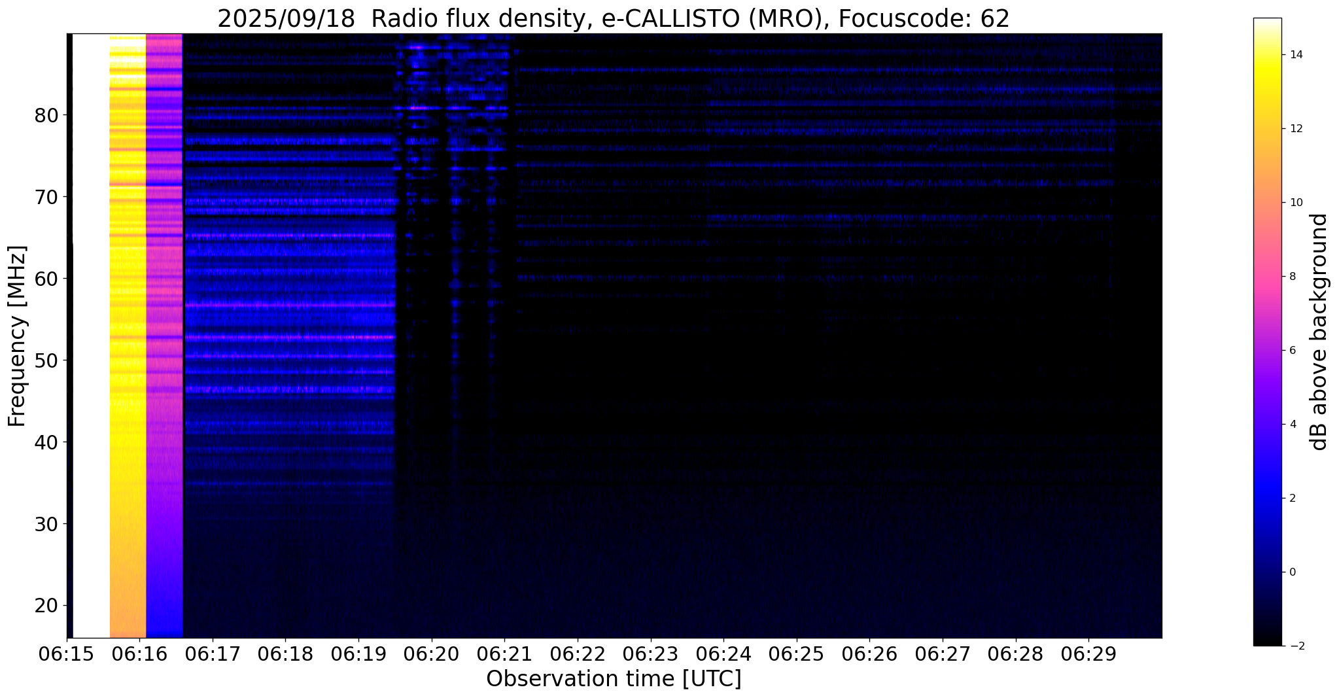Click the 40 MHz frequency tick label

(x=46, y=442)
